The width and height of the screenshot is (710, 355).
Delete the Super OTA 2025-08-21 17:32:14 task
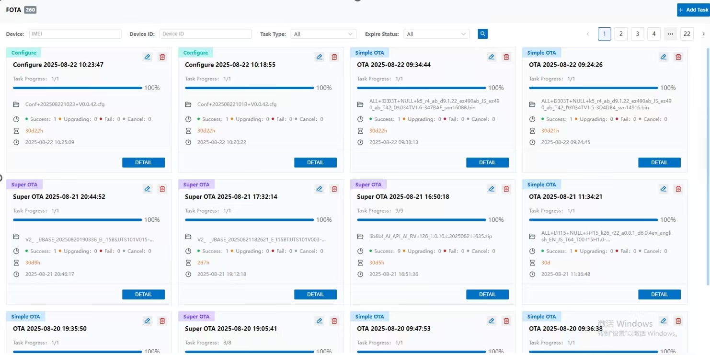[x=334, y=189]
